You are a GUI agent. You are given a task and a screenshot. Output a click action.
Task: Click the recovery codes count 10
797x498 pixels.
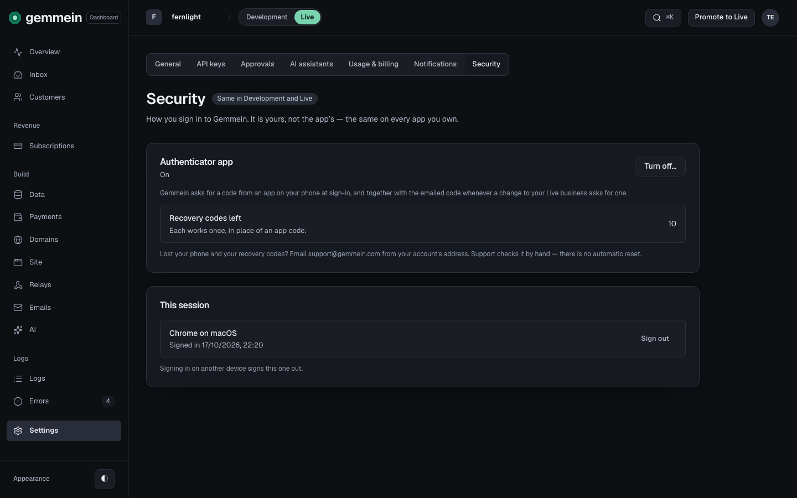pyautogui.click(x=672, y=224)
